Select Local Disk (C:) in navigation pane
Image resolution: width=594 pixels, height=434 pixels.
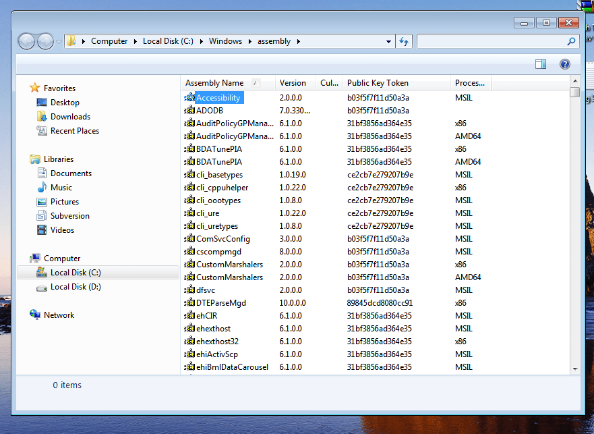(x=98, y=273)
